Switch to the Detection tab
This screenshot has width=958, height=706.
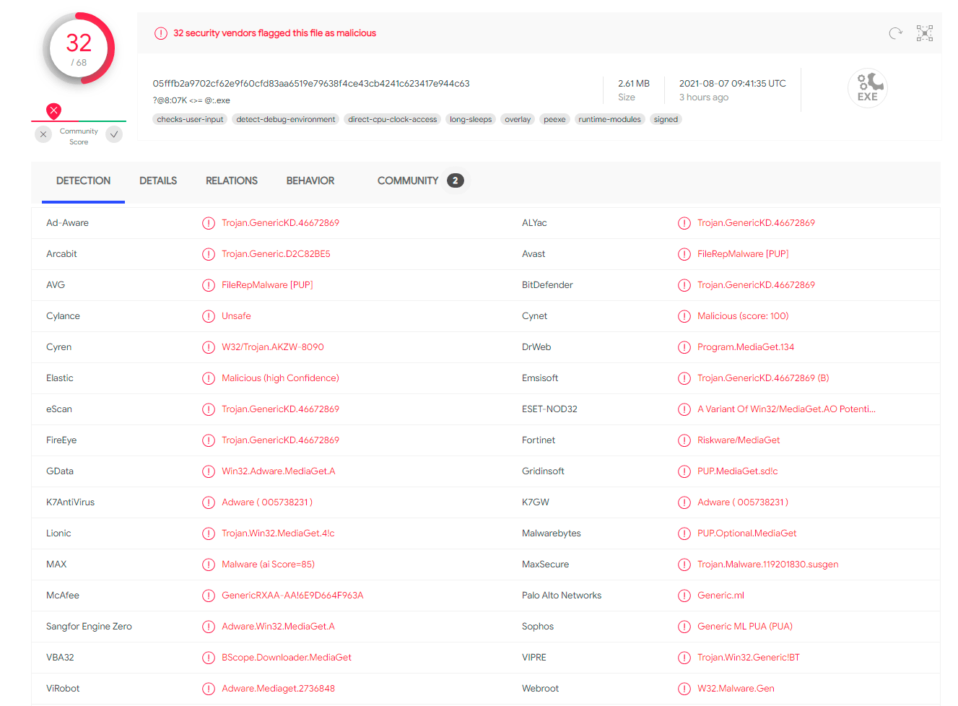click(x=84, y=181)
